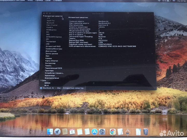Select Запись дисков in the sidebar
Screen dimensions: 187x140
pyautogui.click(x=52, y=54)
